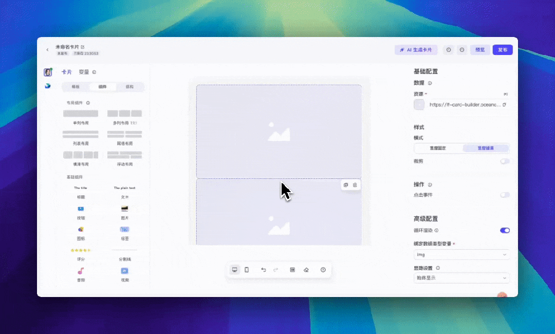Switch canvas to mobile view
Screen dimensions: 555x334
(x=247, y=270)
